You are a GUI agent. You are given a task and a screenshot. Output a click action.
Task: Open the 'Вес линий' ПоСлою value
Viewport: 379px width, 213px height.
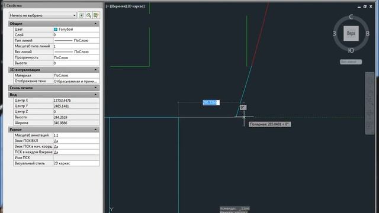click(76, 51)
